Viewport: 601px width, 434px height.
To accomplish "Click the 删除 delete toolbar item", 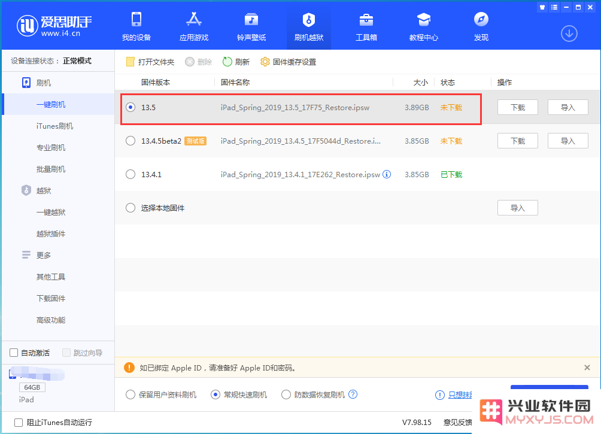I will 199,62.
